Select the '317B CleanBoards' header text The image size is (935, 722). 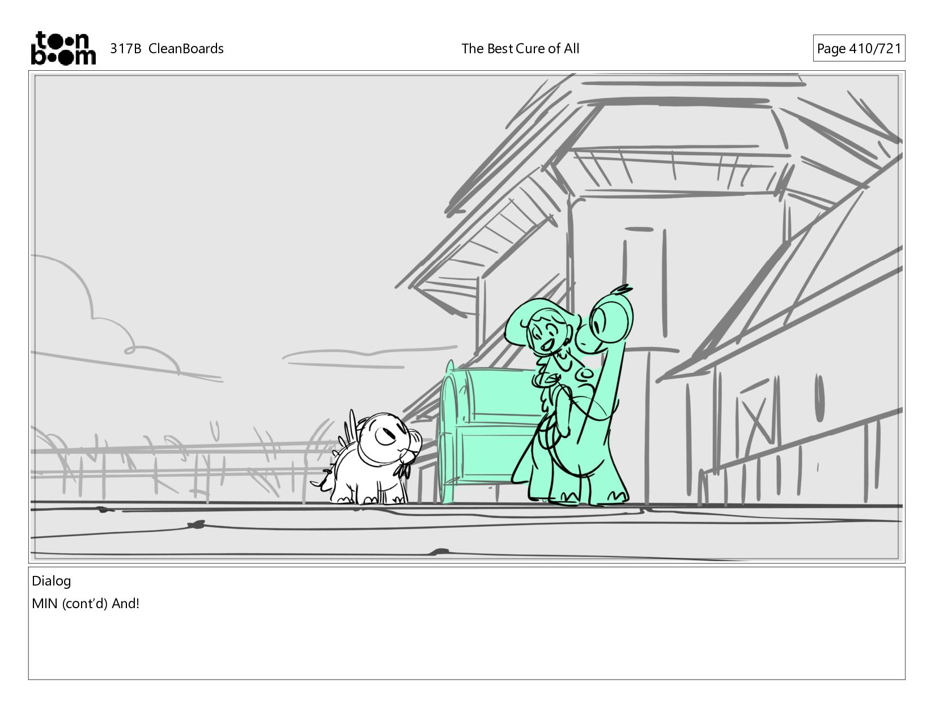pos(167,49)
